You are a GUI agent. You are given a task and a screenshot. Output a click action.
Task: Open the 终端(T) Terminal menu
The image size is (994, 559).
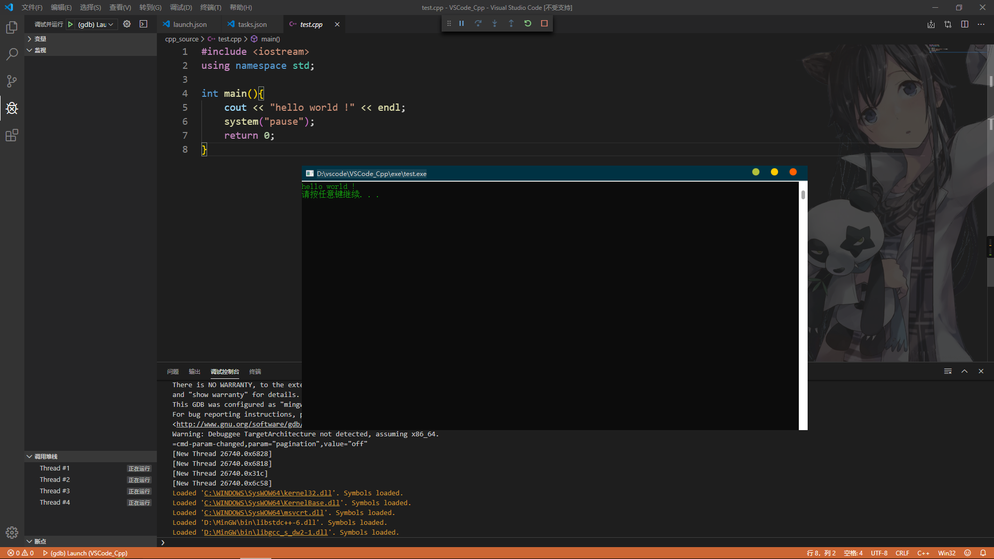click(x=211, y=7)
